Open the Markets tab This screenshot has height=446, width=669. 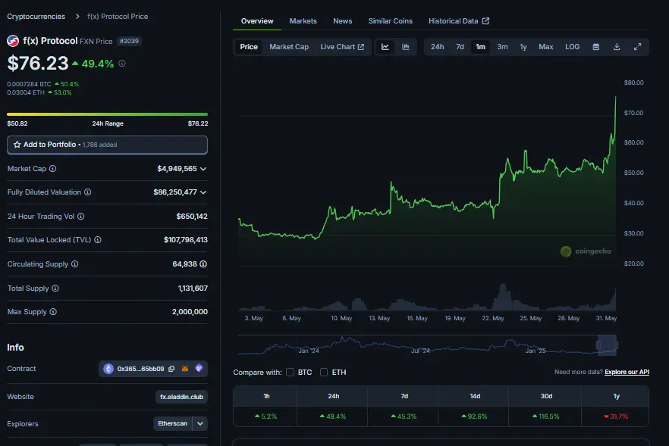pos(303,21)
